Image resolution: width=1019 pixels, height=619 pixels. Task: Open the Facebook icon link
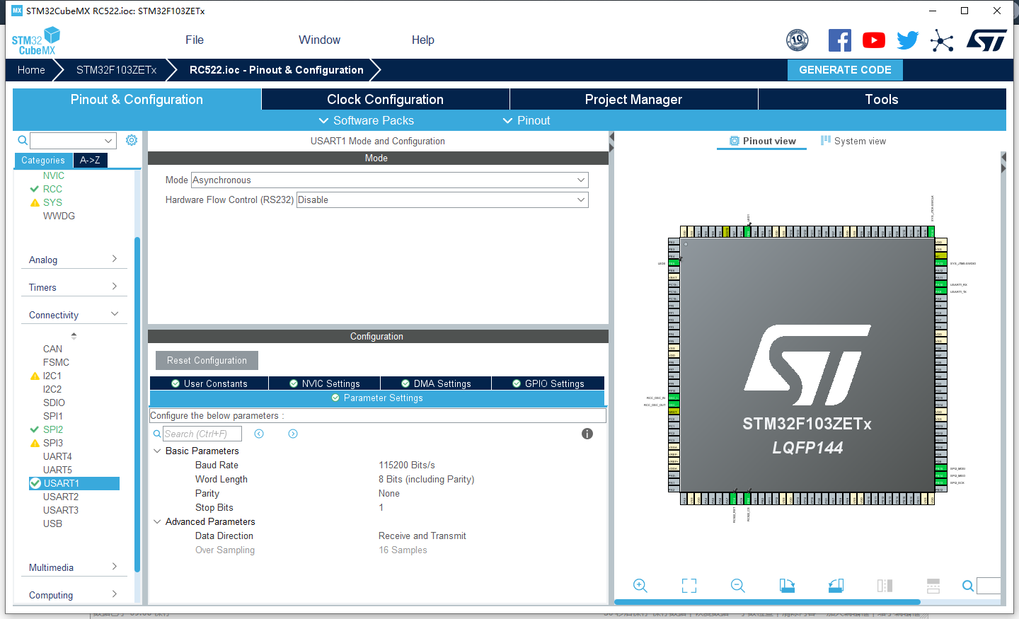tap(840, 40)
